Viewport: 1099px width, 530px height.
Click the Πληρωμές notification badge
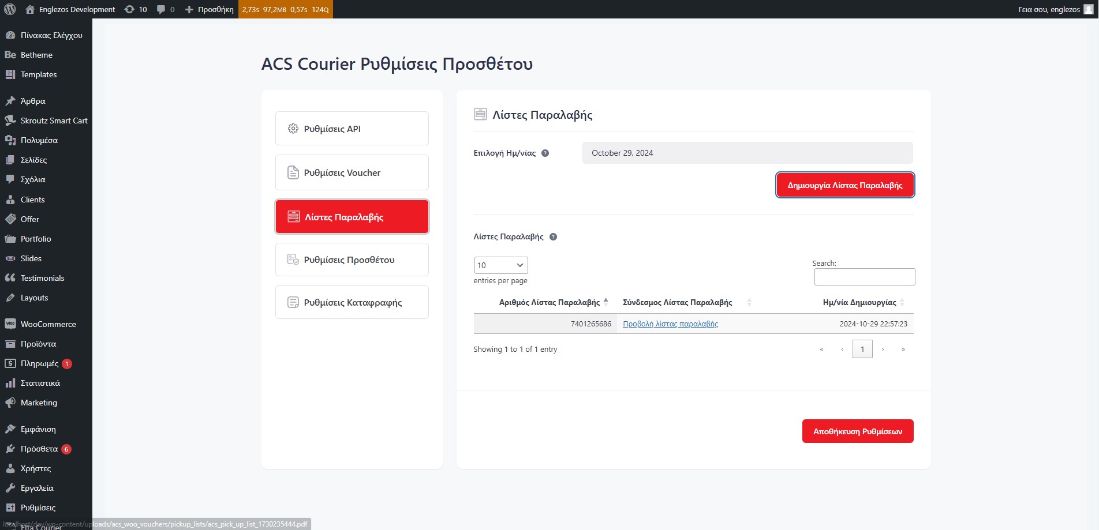tap(67, 364)
